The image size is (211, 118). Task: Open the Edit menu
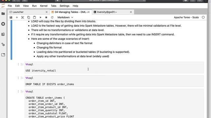point(17,6)
